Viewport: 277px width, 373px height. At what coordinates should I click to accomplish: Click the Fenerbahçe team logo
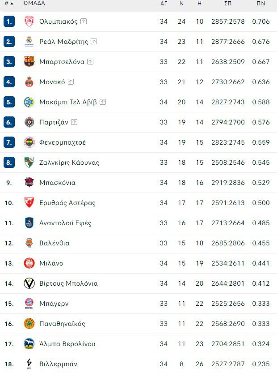(x=29, y=142)
